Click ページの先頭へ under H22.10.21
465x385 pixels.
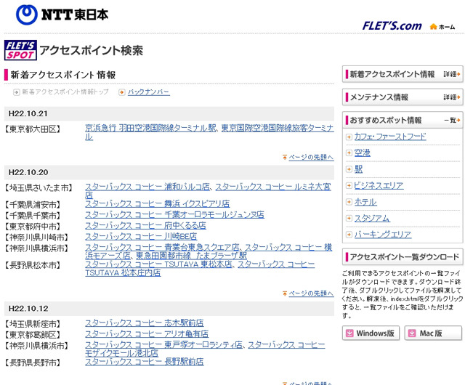pyautogui.click(x=311, y=157)
